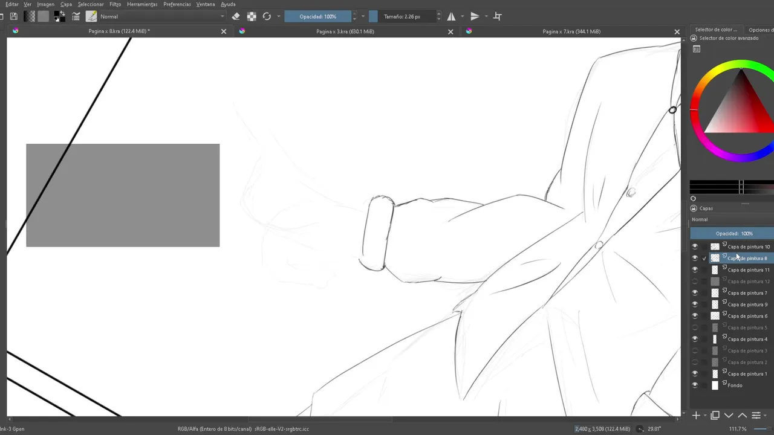
Task: Show hidden layer Capa de pintura 5
Action: [695, 327]
